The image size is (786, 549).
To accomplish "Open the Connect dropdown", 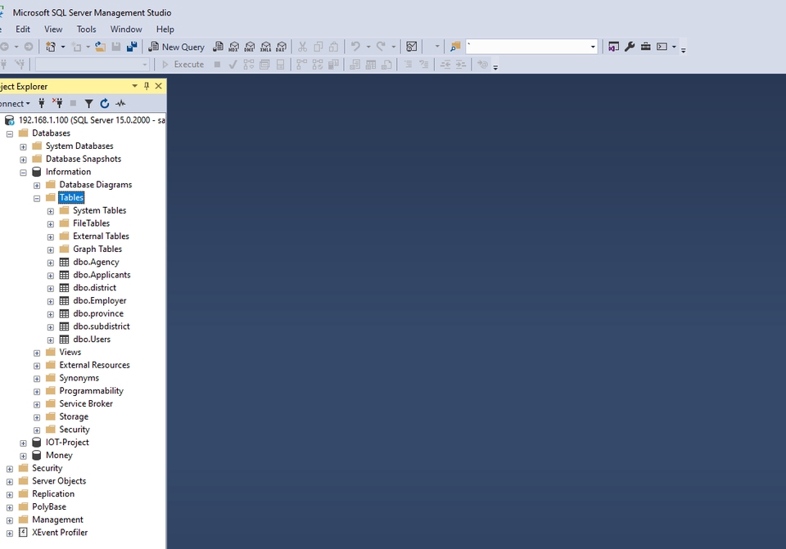I will click(x=15, y=104).
